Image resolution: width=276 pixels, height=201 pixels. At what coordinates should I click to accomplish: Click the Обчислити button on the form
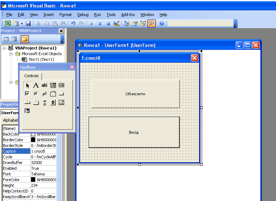[136, 94]
